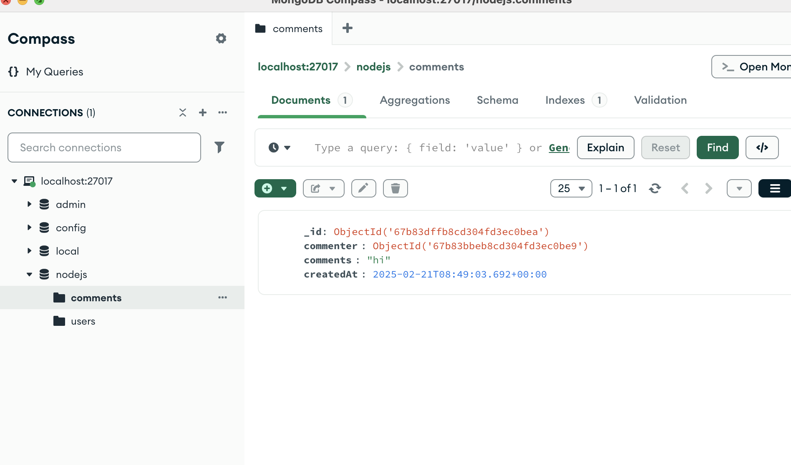Click Add Data plus button
Image resolution: width=791 pixels, height=465 pixels.
coord(267,188)
